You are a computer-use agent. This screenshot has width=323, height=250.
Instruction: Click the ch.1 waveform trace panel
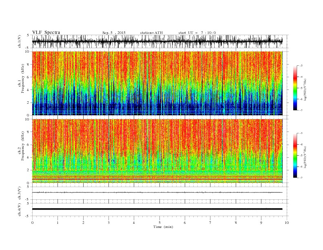tap(160, 42)
